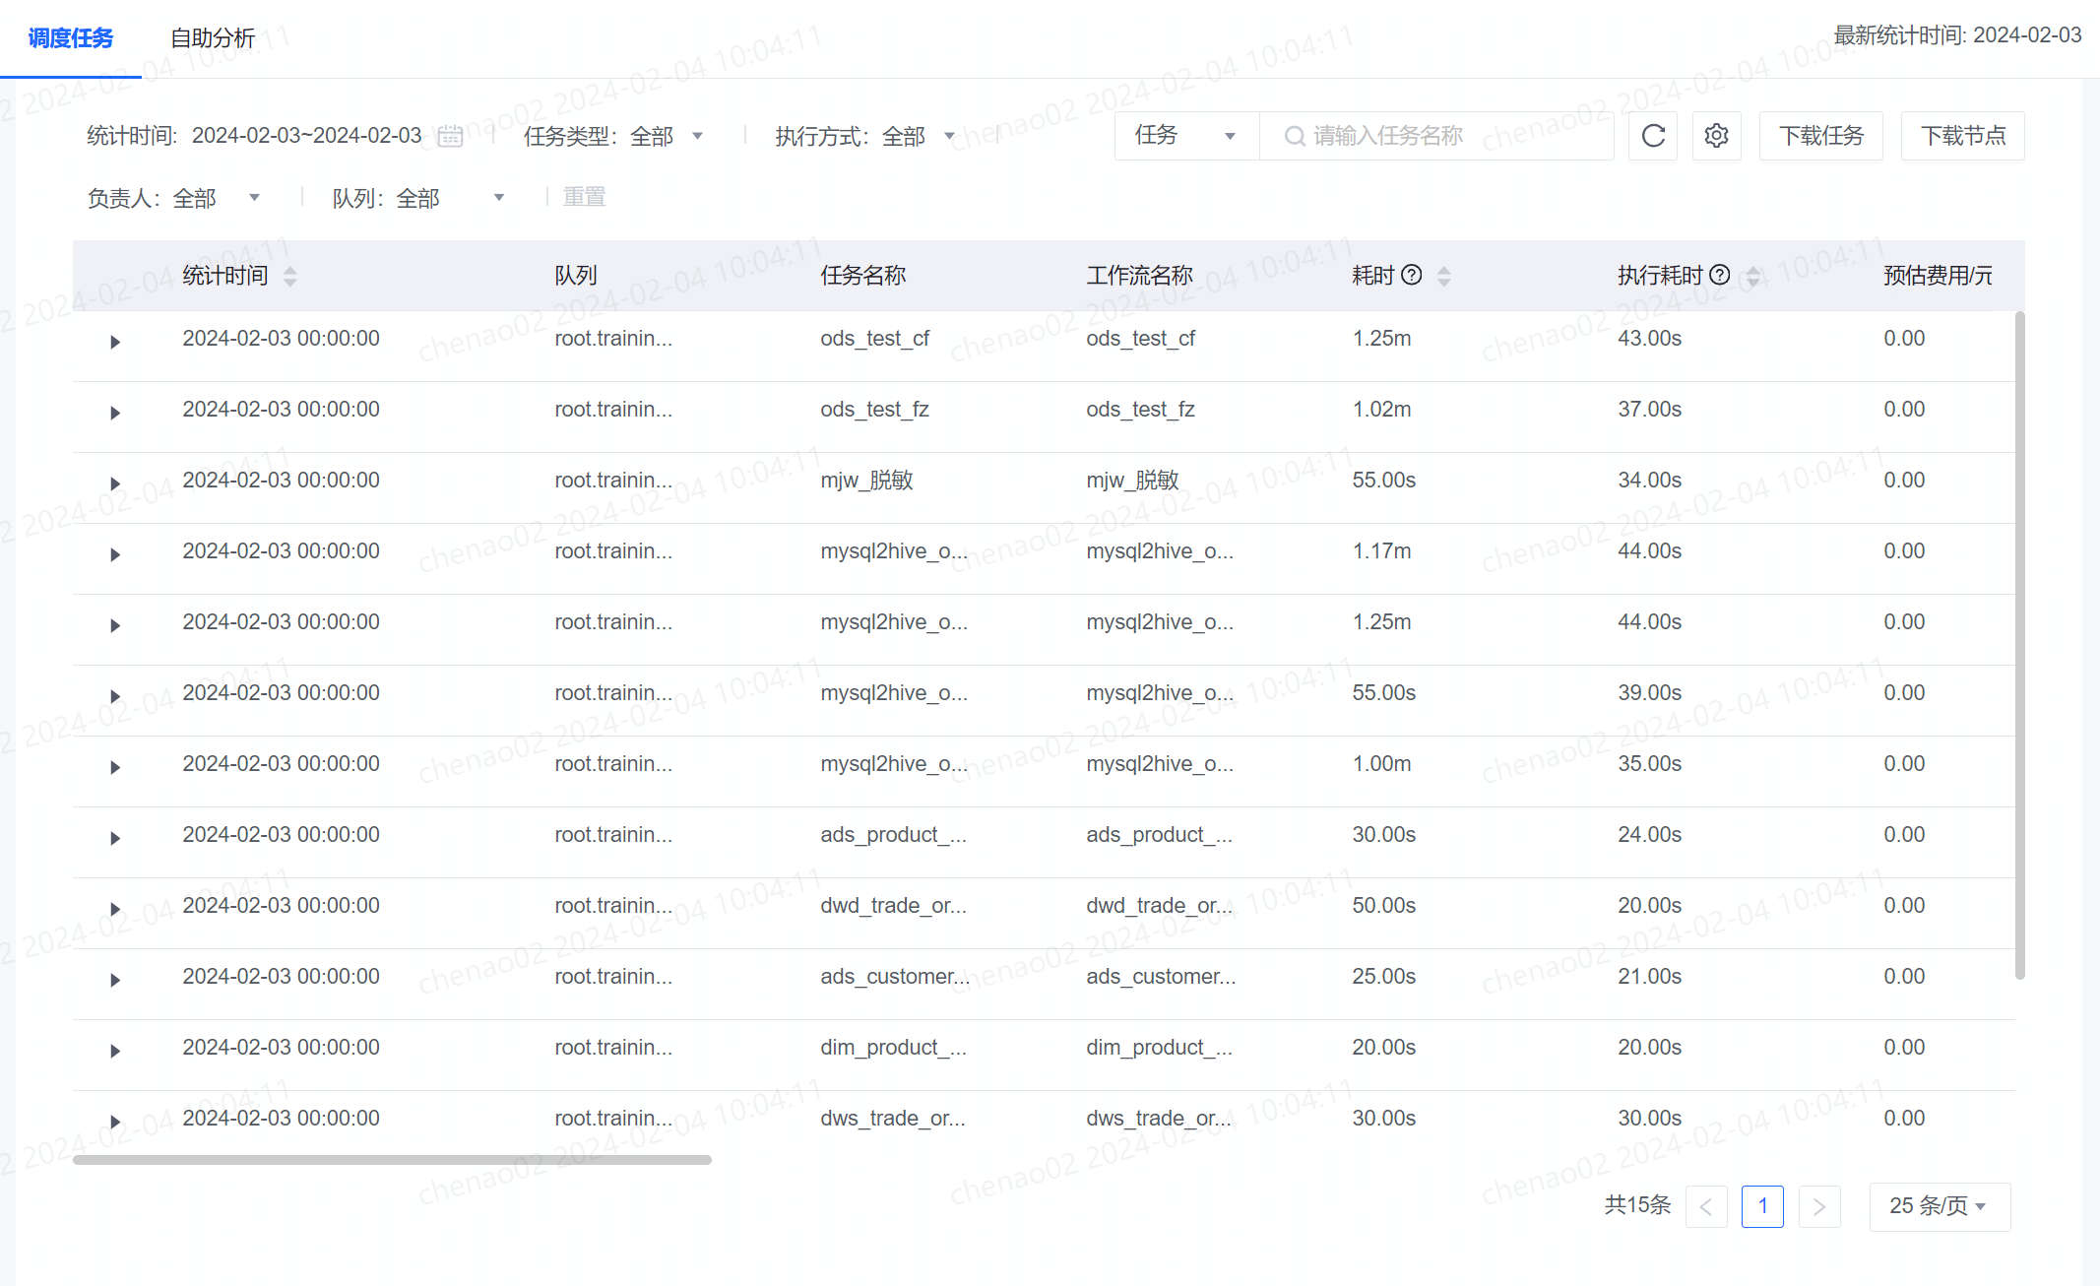The height and width of the screenshot is (1286, 2100).
Task: Open the 任务类型 dropdown
Action: [613, 136]
